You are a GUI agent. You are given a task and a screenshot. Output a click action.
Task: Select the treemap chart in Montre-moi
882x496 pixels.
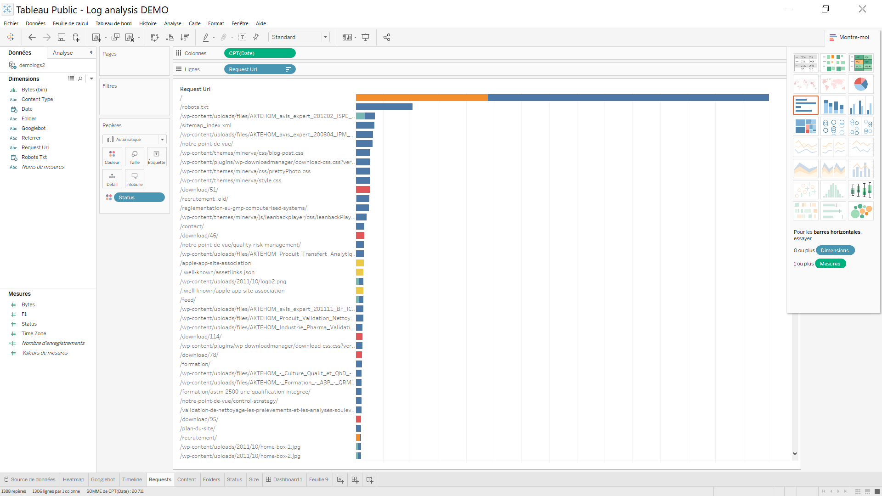pos(806,126)
